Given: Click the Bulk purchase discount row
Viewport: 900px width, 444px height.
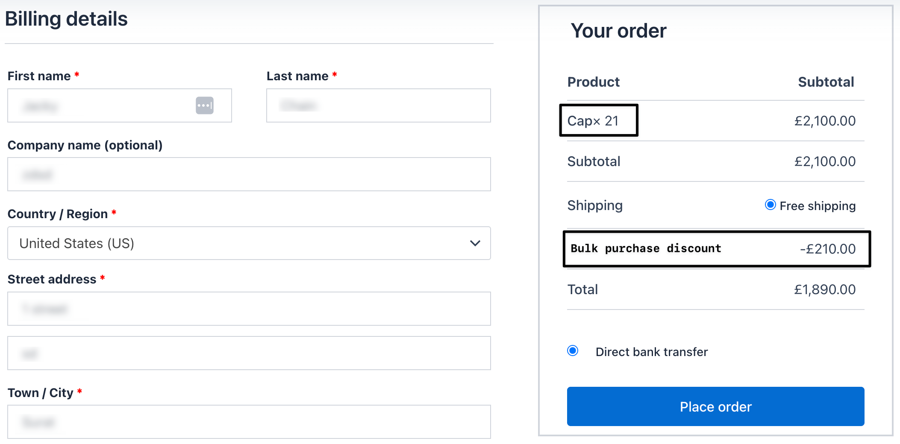Looking at the screenshot, I should pyautogui.click(x=646, y=248).
